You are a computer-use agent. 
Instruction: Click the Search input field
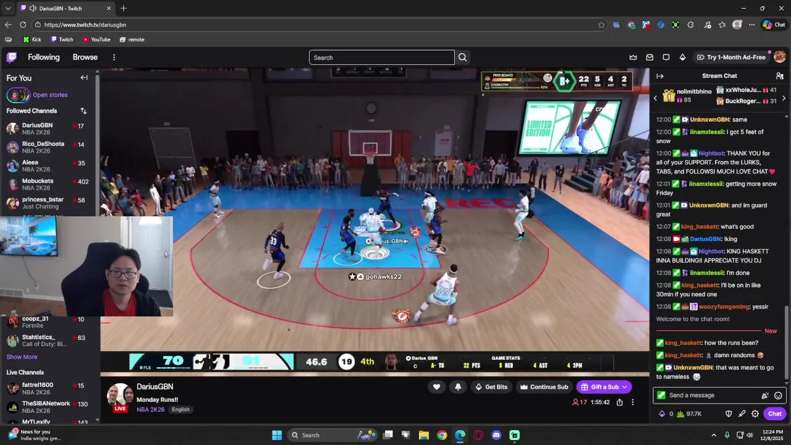(x=381, y=57)
